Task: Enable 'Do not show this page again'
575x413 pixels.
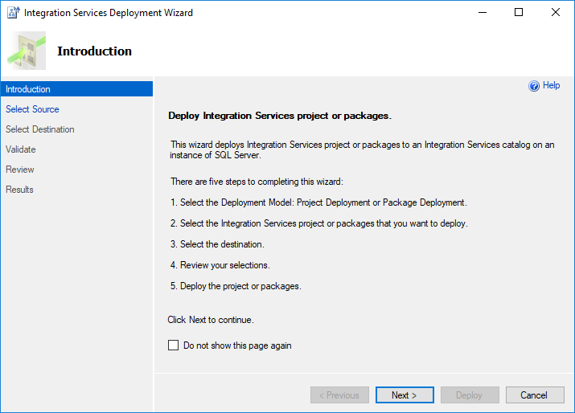Action: (x=173, y=346)
